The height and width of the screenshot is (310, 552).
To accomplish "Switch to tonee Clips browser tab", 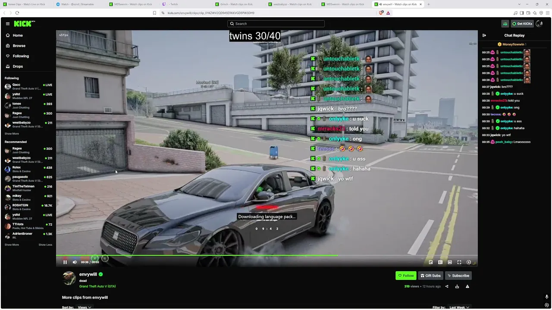I will 27,4.
